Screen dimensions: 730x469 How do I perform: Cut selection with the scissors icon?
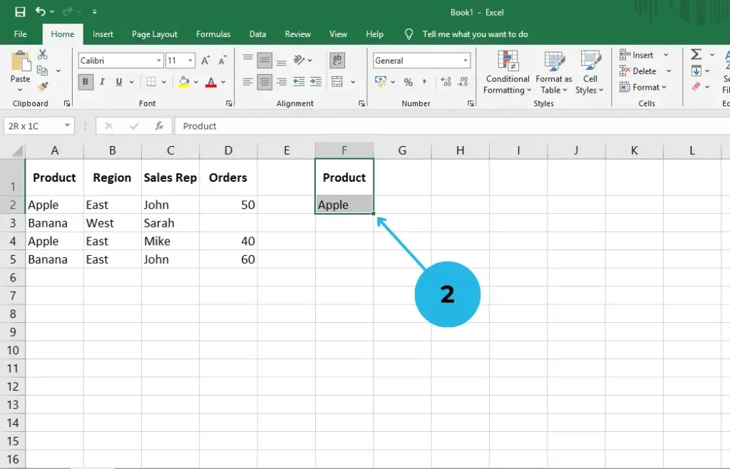[x=42, y=54]
